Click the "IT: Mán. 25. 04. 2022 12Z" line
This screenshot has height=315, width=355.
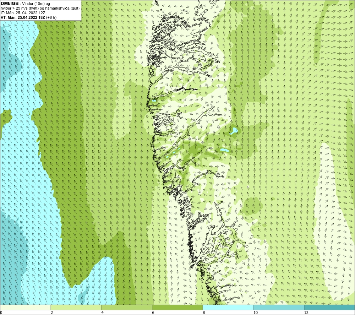[23, 13]
